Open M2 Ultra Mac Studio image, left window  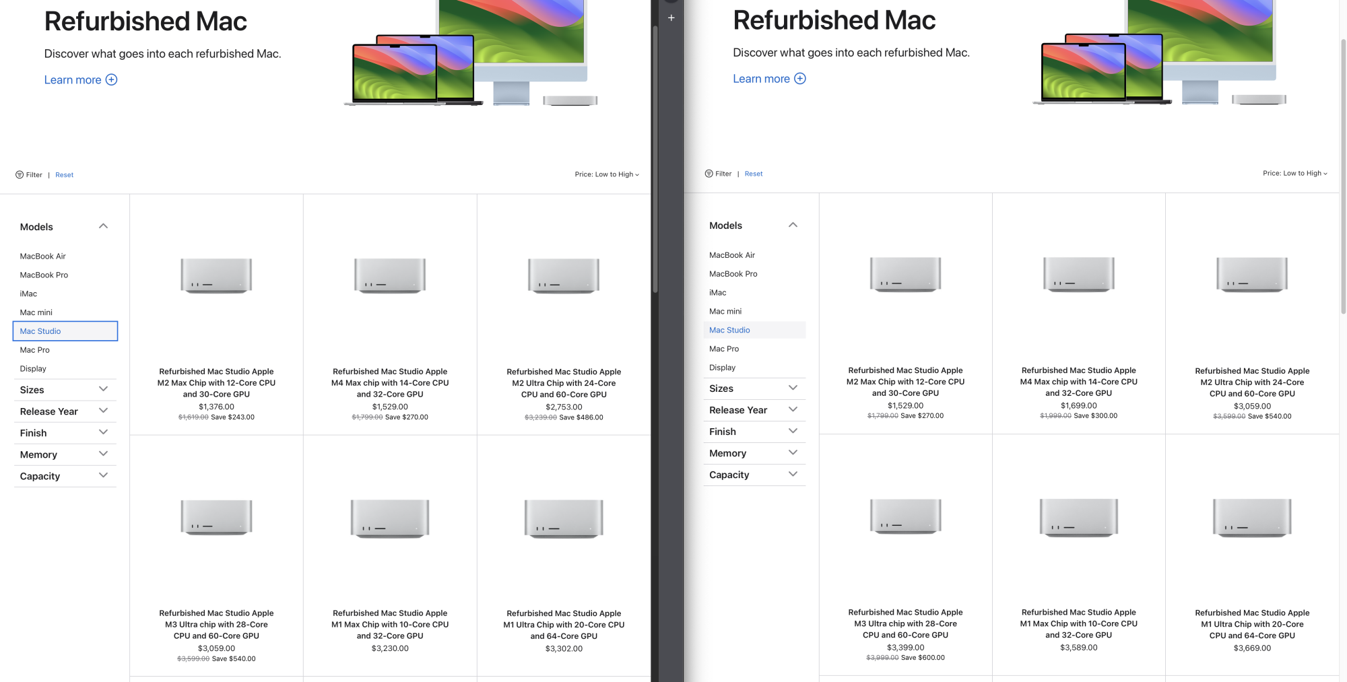564,276
